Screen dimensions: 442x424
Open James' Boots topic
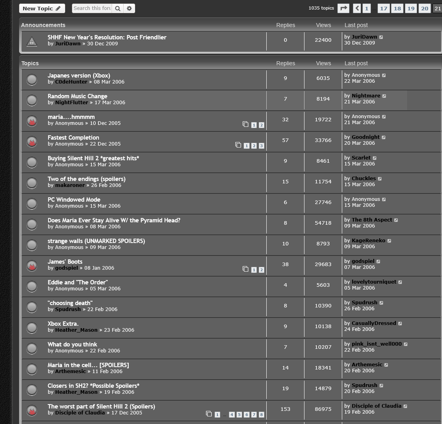65,262
